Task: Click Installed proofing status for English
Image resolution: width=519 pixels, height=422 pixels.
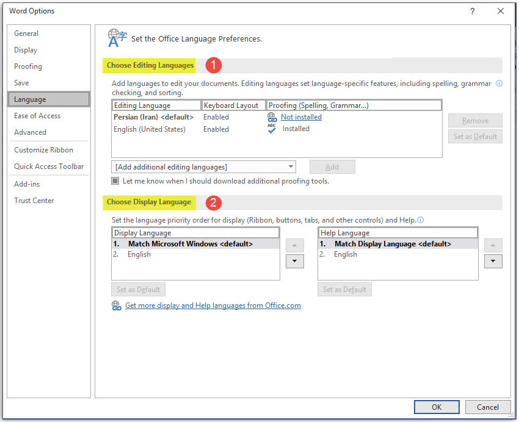Action: (x=296, y=129)
